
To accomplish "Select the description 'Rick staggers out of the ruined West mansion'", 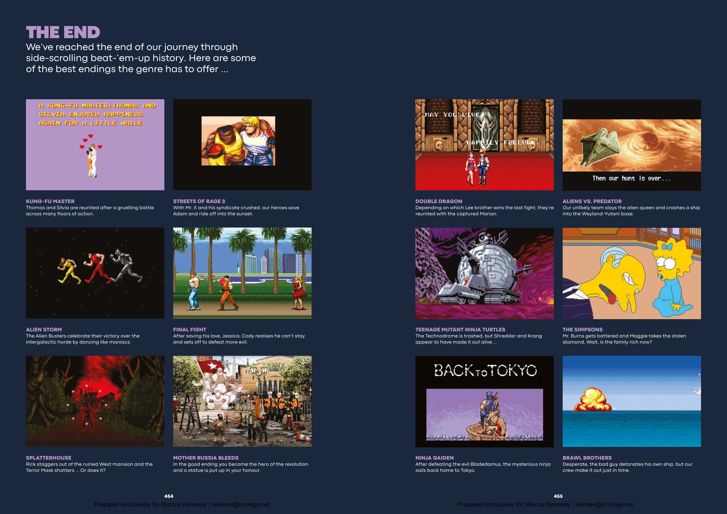I will 89,467.
